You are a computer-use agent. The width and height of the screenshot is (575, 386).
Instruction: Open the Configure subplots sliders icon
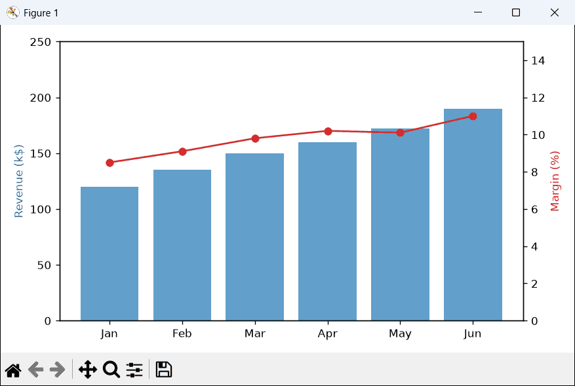pyautogui.click(x=134, y=370)
